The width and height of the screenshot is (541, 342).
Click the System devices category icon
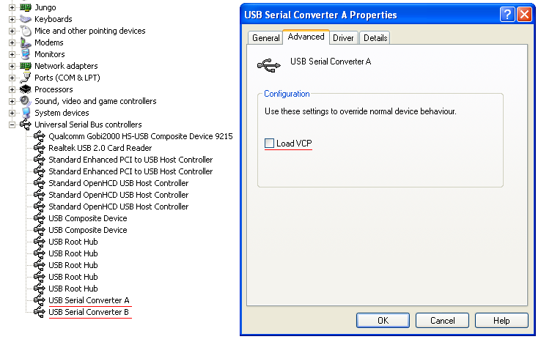(x=26, y=113)
